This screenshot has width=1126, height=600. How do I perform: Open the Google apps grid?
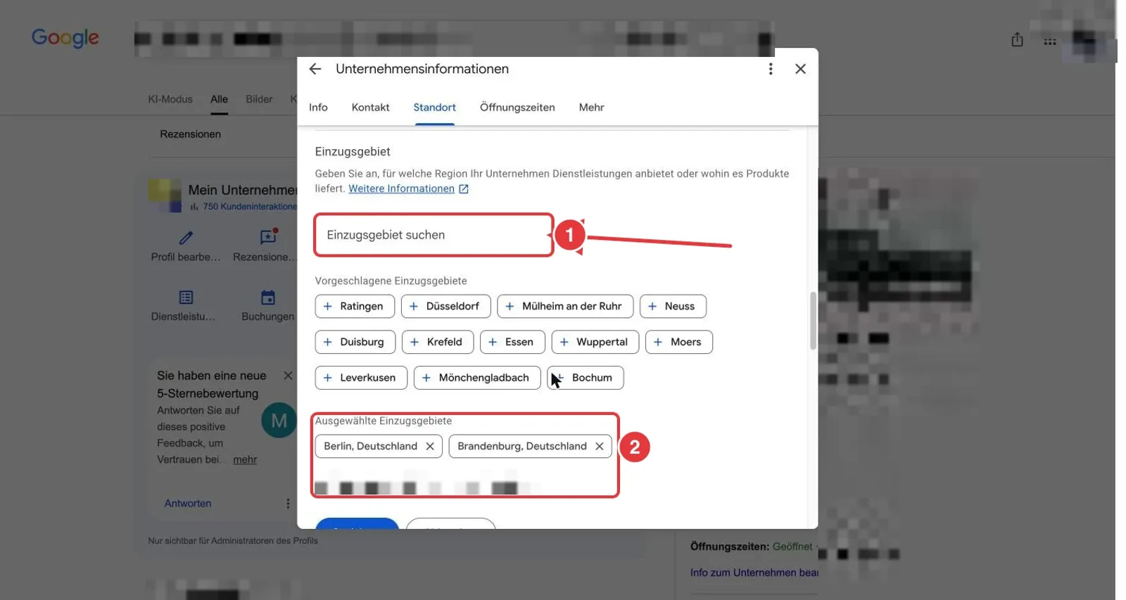pos(1050,42)
